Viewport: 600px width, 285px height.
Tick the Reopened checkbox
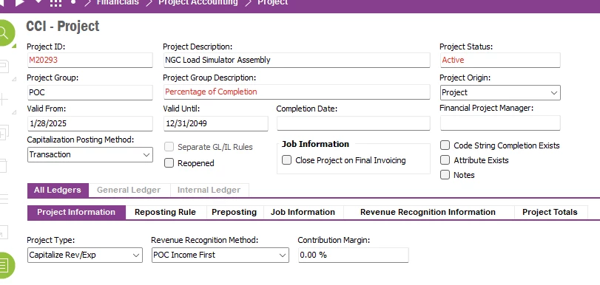[x=169, y=163]
